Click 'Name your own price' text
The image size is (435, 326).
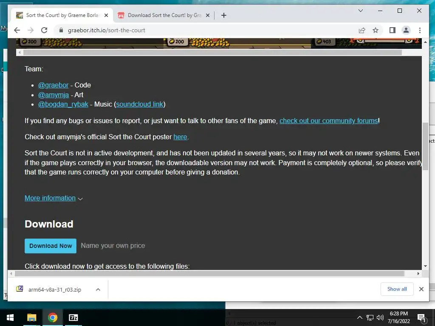[x=113, y=246]
